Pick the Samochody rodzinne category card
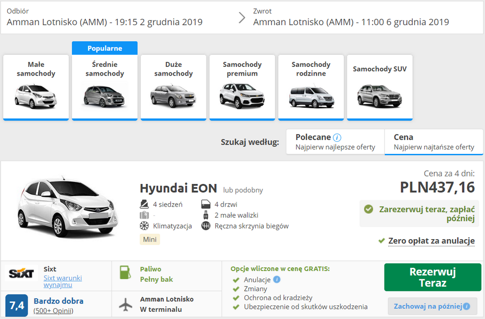485x319 pixels. tap(311, 88)
